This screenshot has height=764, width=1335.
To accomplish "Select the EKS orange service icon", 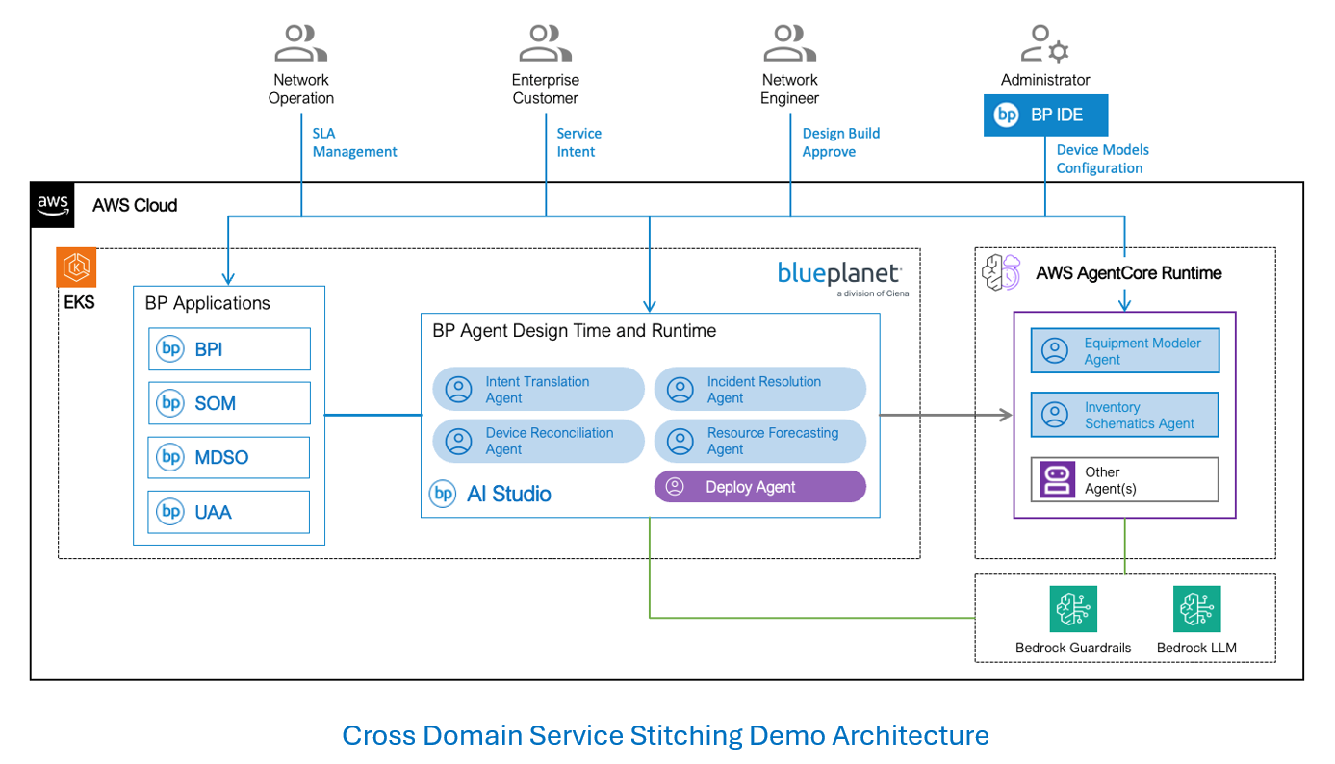I will point(76,267).
